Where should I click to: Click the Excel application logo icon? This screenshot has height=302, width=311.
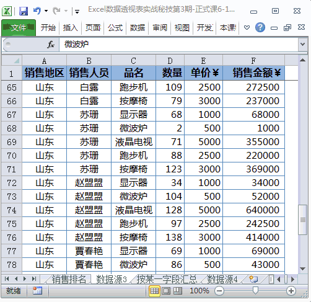pyautogui.click(x=7, y=11)
